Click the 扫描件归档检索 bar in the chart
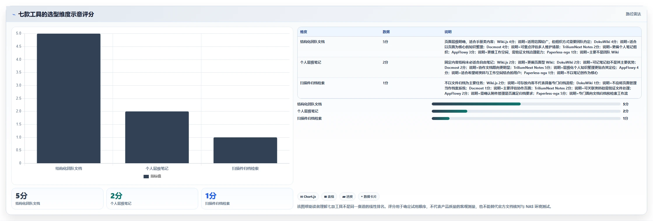The width and height of the screenshot is (653, 221). [x=245, y=150]
